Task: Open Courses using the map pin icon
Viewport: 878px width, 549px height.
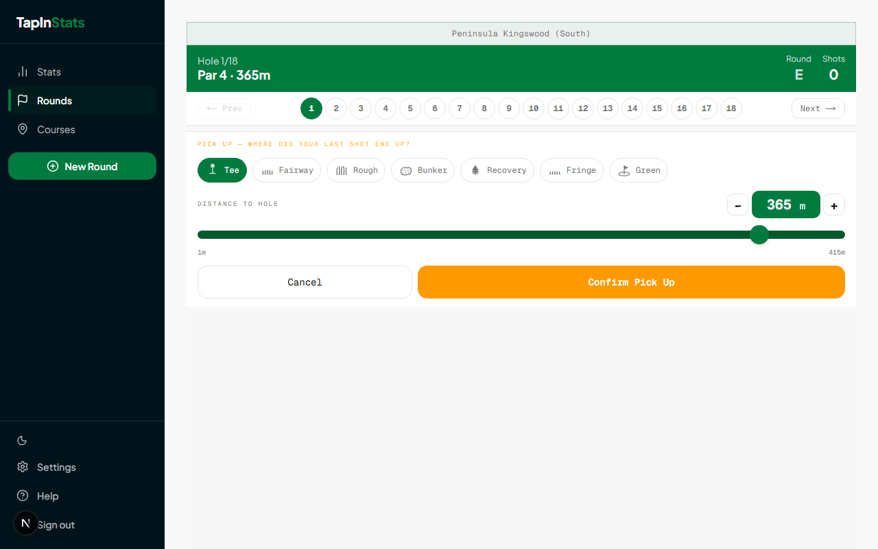Action: [x=23, y=129]
